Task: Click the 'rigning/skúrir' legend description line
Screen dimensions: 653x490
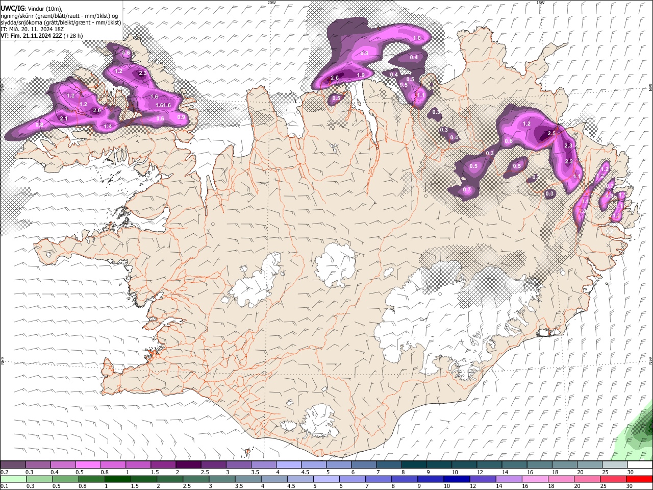Action: [59, 16]
